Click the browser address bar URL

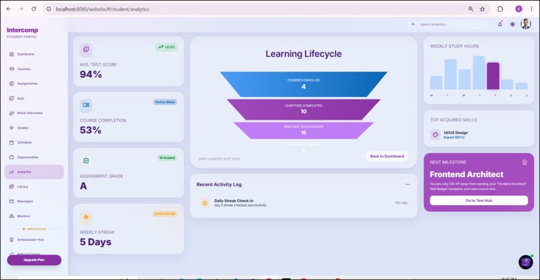(103, 9)
